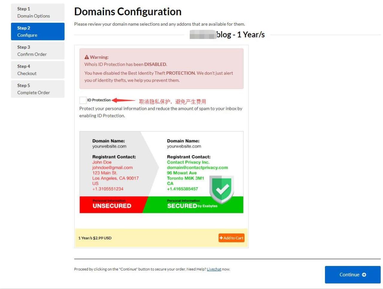
Task: Click the red Chinese annotation text
Action: (172, 102)
